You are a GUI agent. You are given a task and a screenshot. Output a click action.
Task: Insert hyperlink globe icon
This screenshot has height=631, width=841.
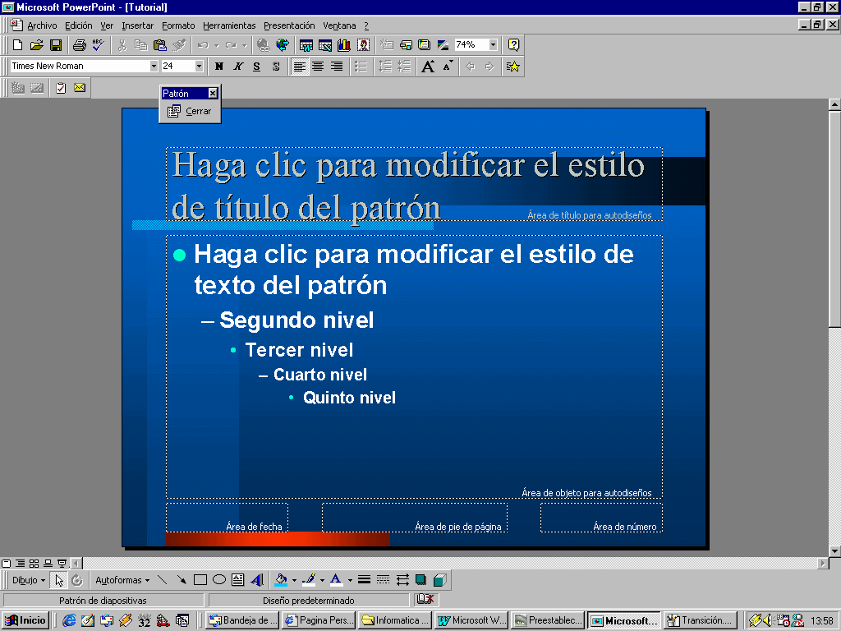(x=263, y=45)
